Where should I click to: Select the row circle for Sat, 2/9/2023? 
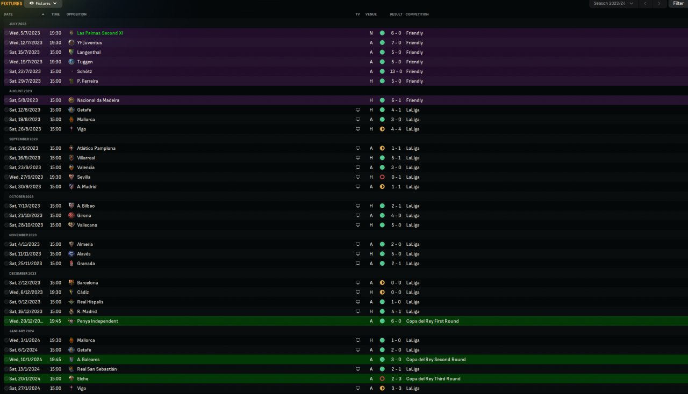tap(6, 148)
